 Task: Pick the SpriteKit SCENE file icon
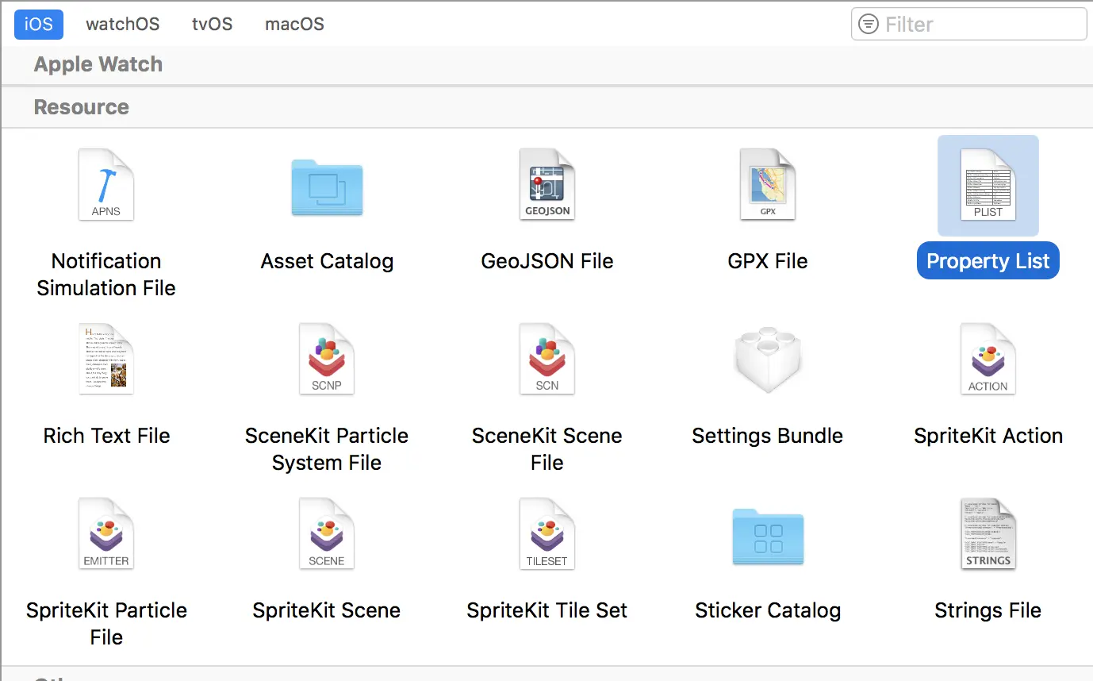[x=327, y=533]
